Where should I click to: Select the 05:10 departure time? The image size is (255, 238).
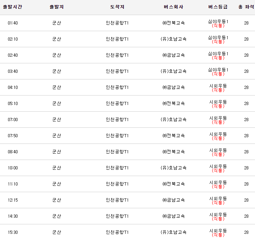tap(13, 104)
